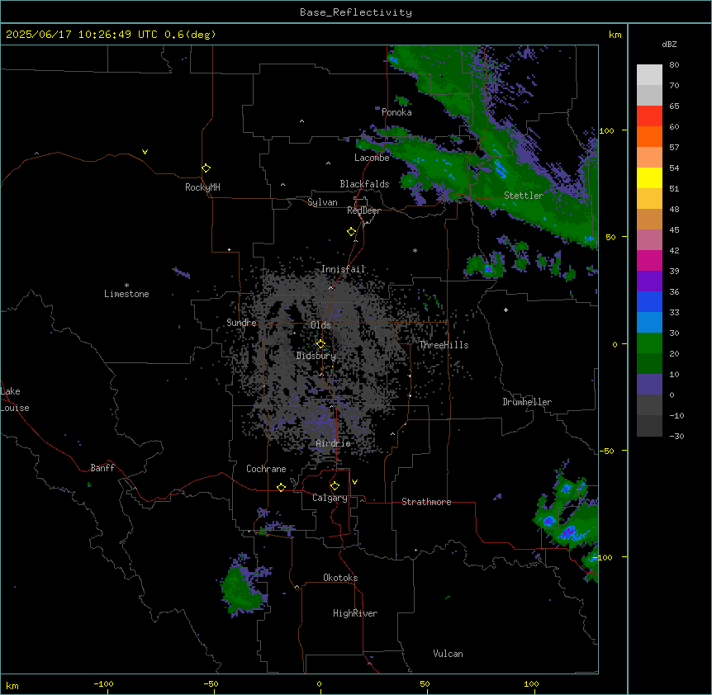712x695 pixels.
Task: Click the Limestone label
Action: 126,294
